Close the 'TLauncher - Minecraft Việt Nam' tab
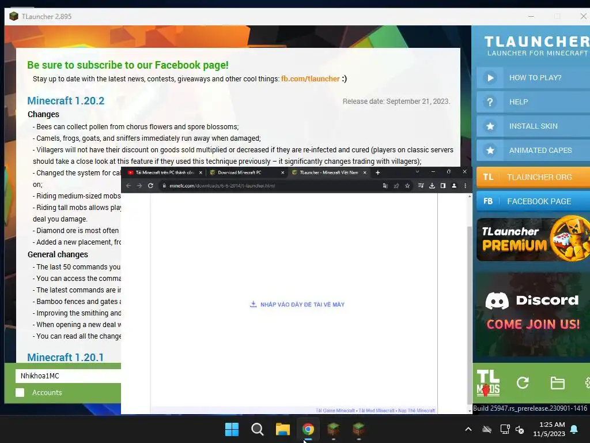 [365, 172]
